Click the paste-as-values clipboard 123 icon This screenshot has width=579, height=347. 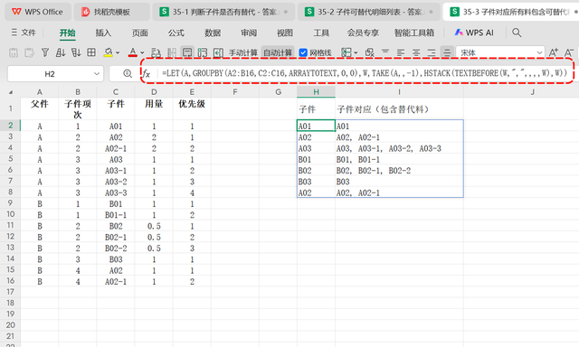click(x=14, y=52)
